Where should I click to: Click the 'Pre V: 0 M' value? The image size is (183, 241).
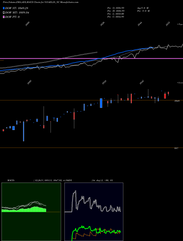click(144, 11)
